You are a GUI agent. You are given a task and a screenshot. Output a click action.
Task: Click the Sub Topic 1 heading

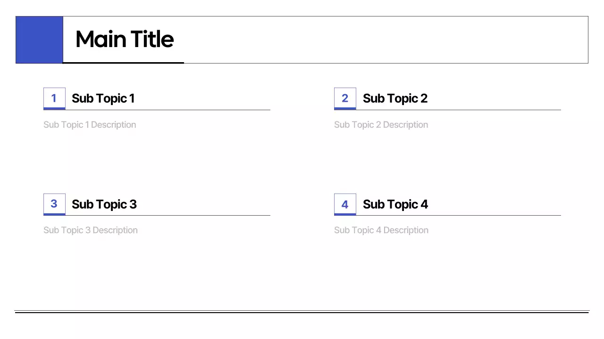(x=103, y=98)
